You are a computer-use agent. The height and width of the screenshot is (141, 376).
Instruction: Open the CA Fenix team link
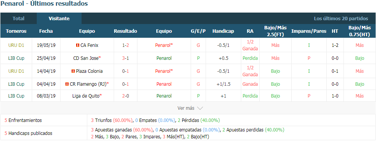89,45
